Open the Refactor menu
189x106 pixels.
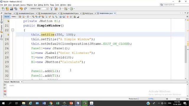coord(30,5)
